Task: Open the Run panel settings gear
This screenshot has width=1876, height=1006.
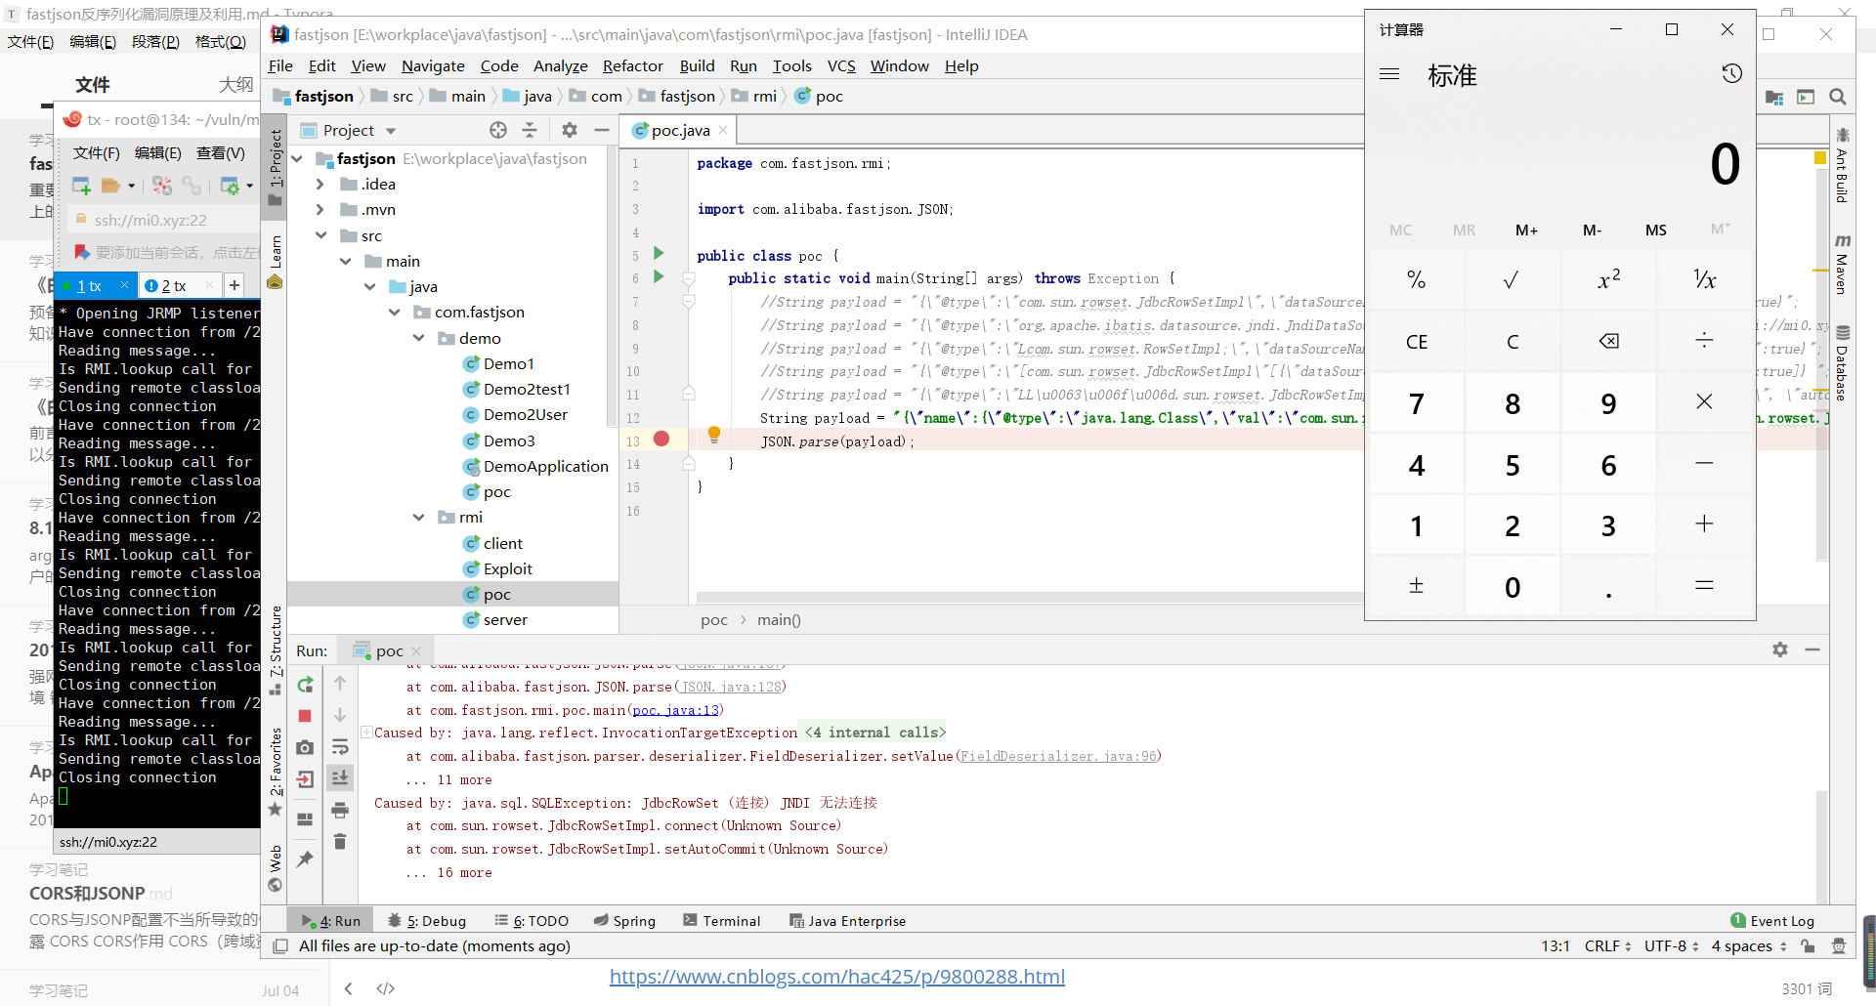Action: click(x=1780, y=650)
